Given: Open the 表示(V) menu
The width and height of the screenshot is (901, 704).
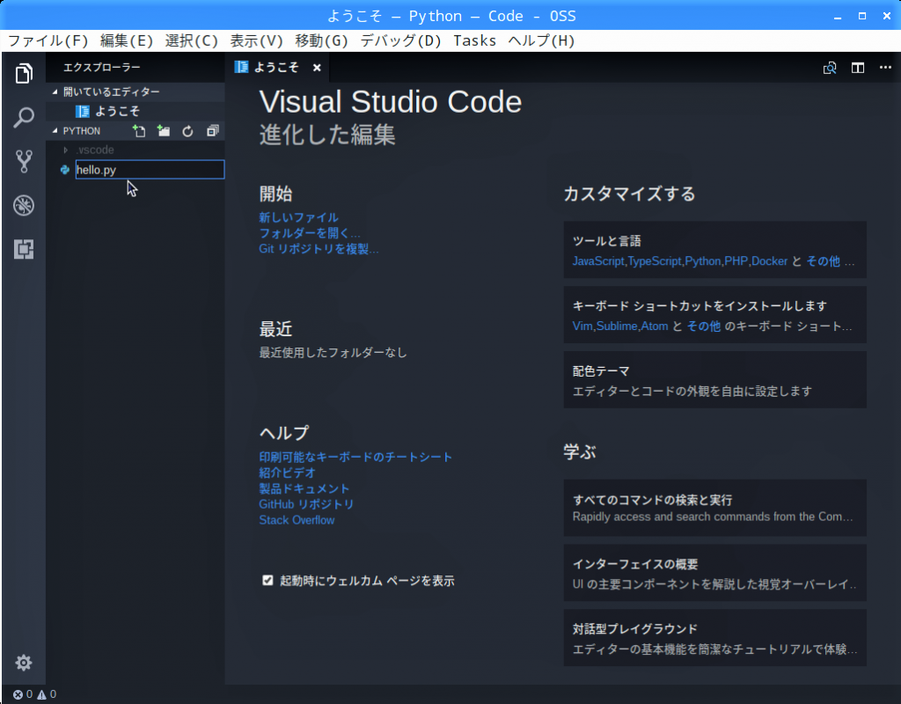Looking at the screenshot, I should tap(256, 40).
